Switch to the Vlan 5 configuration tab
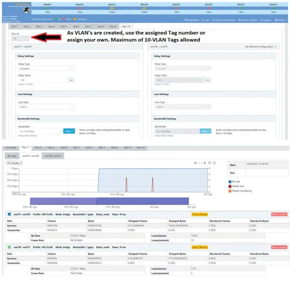 click(x=64, y=26)
